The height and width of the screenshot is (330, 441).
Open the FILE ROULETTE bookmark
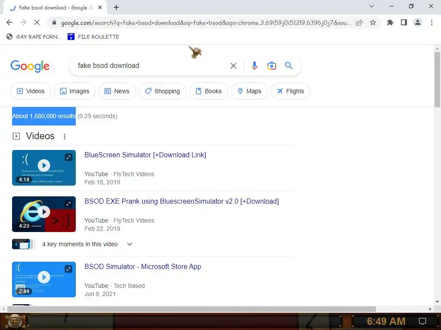(93, 37)
